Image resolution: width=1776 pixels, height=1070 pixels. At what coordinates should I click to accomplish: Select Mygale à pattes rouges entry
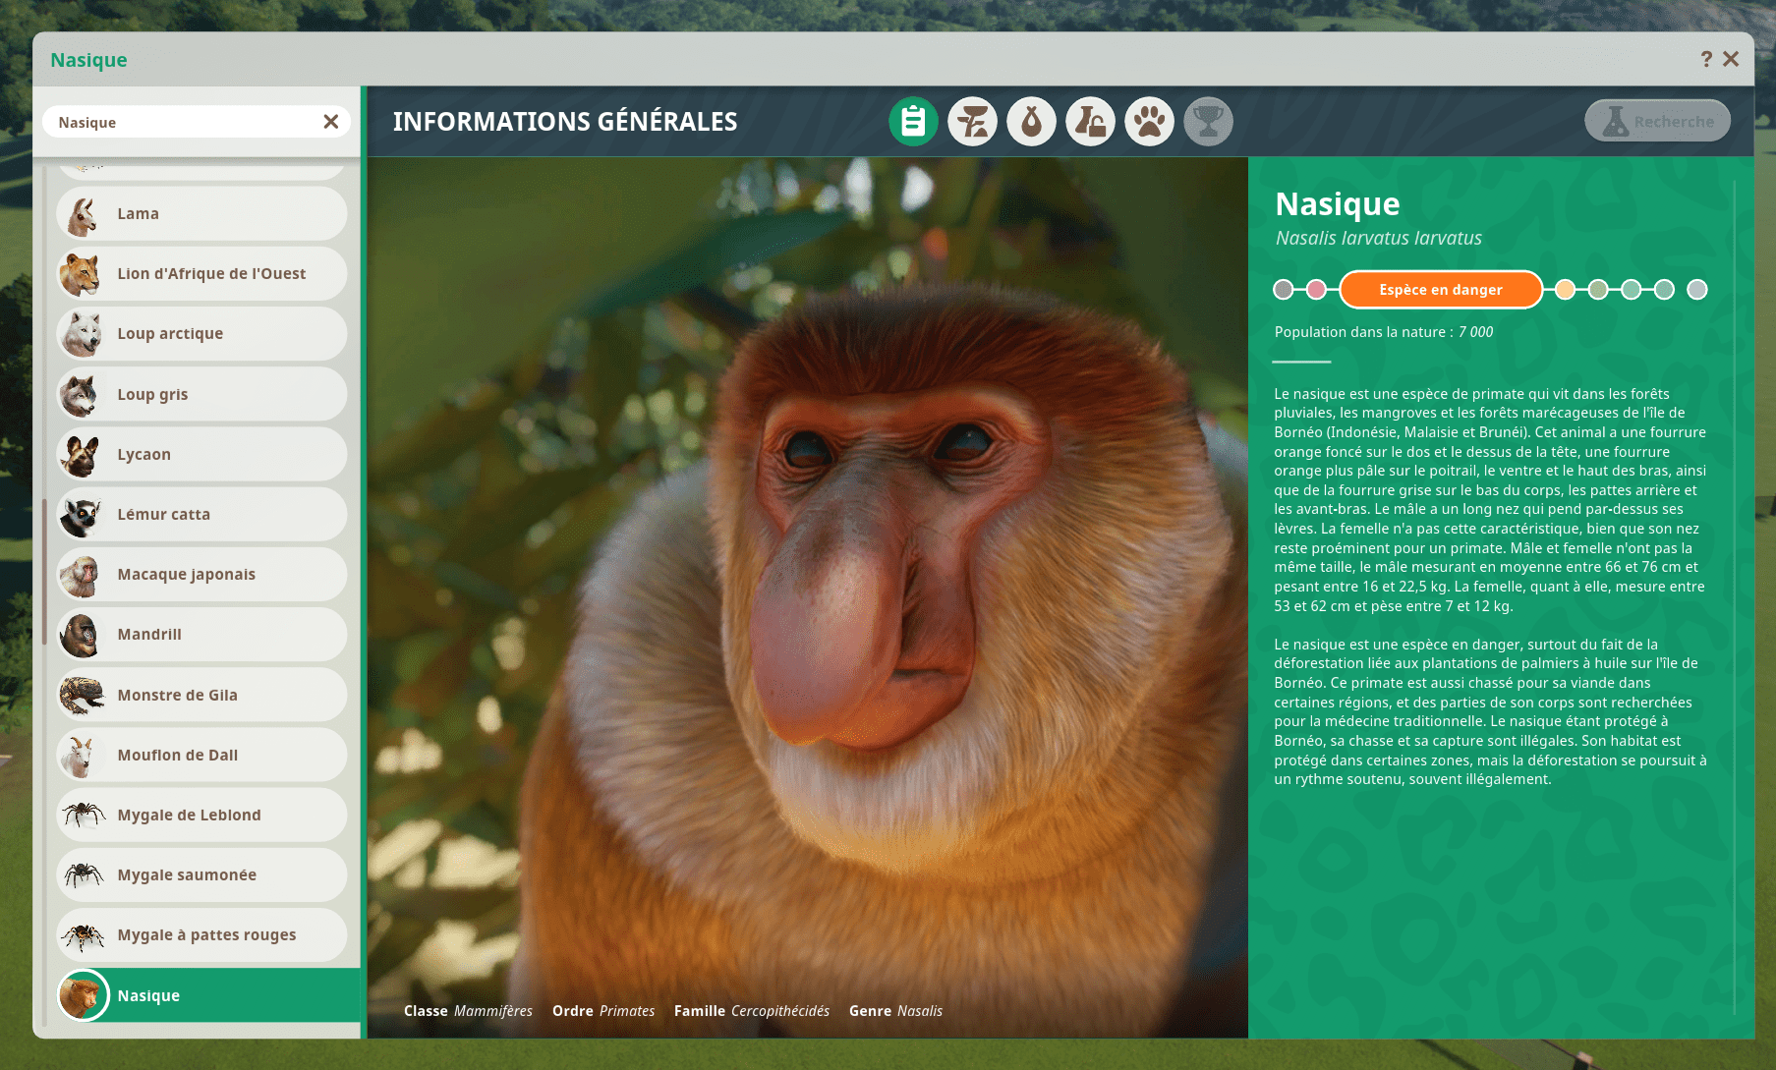click(201, 935)
